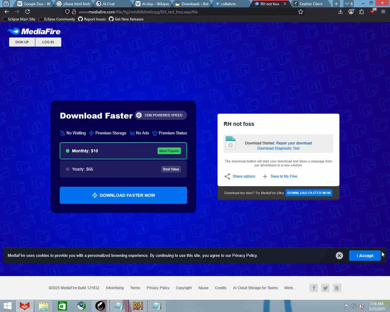Bookmark this page with the star icon

tap(301, 12)
